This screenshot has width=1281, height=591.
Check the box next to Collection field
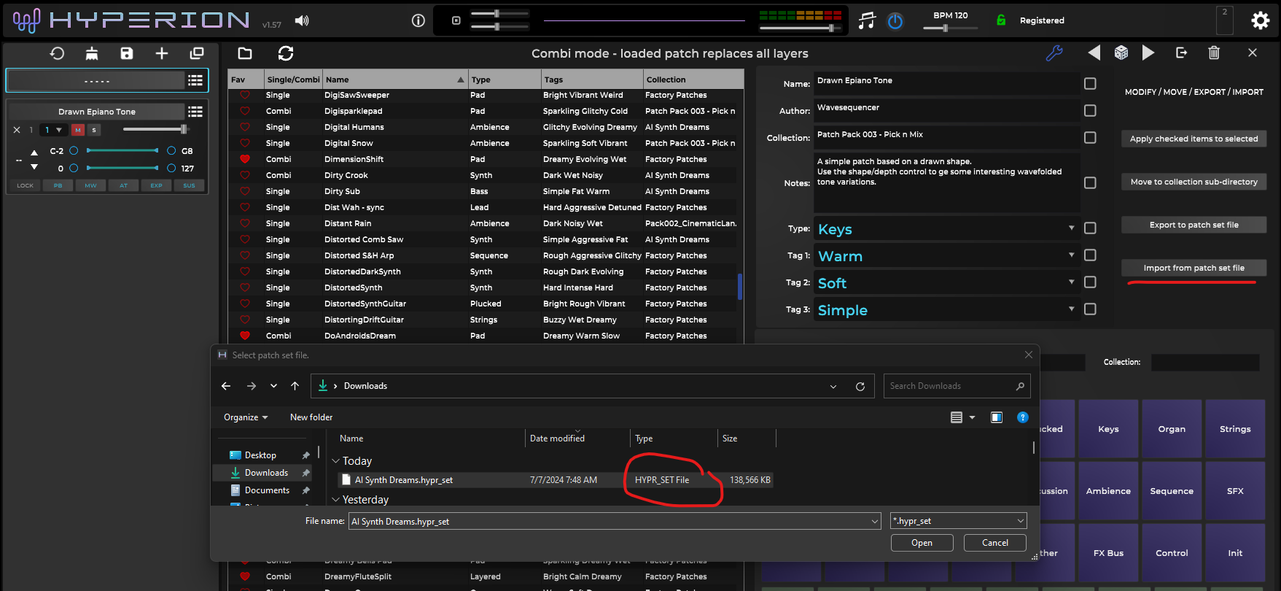click(x=1090, y=138)
